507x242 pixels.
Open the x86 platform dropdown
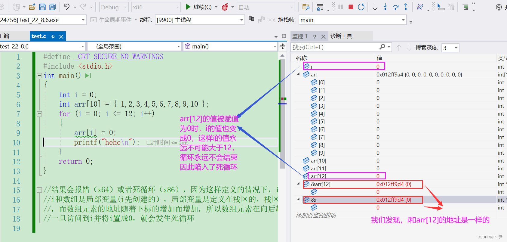pyautogui.click(x=156, y=7)
